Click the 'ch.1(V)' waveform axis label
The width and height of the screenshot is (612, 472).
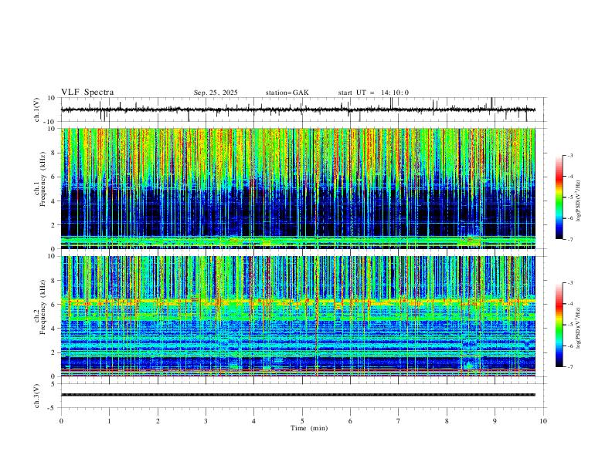coord(37,110)
